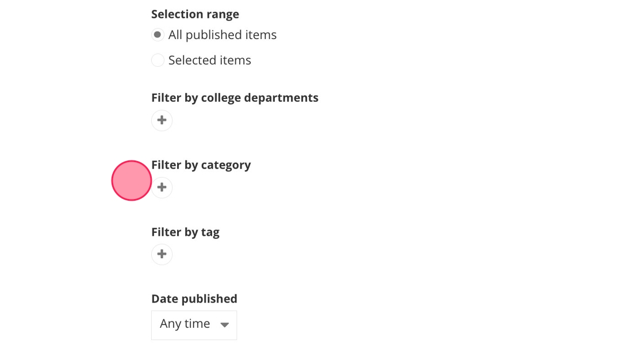Click the Any time text in dropdown
644x360 pixels.
point(185,324)
